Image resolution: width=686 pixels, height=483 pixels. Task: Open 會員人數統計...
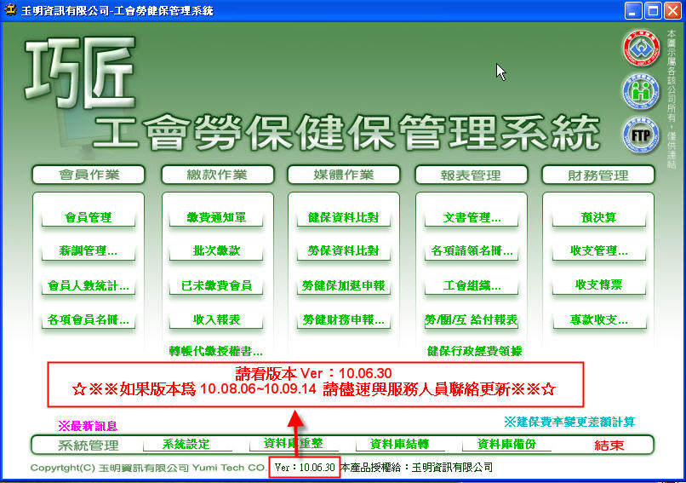coord(89,286)
